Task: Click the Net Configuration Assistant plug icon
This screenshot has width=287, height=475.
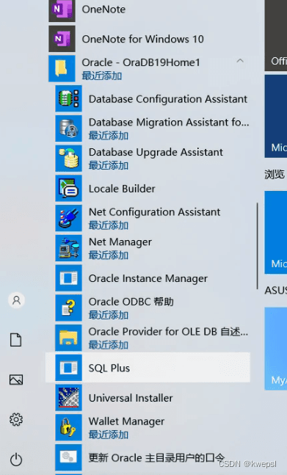Action: 68,218
